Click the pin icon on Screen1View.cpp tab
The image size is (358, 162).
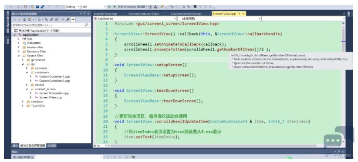coord(239,14)
